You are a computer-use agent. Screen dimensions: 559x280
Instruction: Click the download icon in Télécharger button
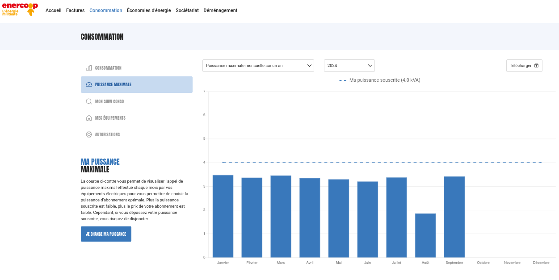tap(537, 66)
